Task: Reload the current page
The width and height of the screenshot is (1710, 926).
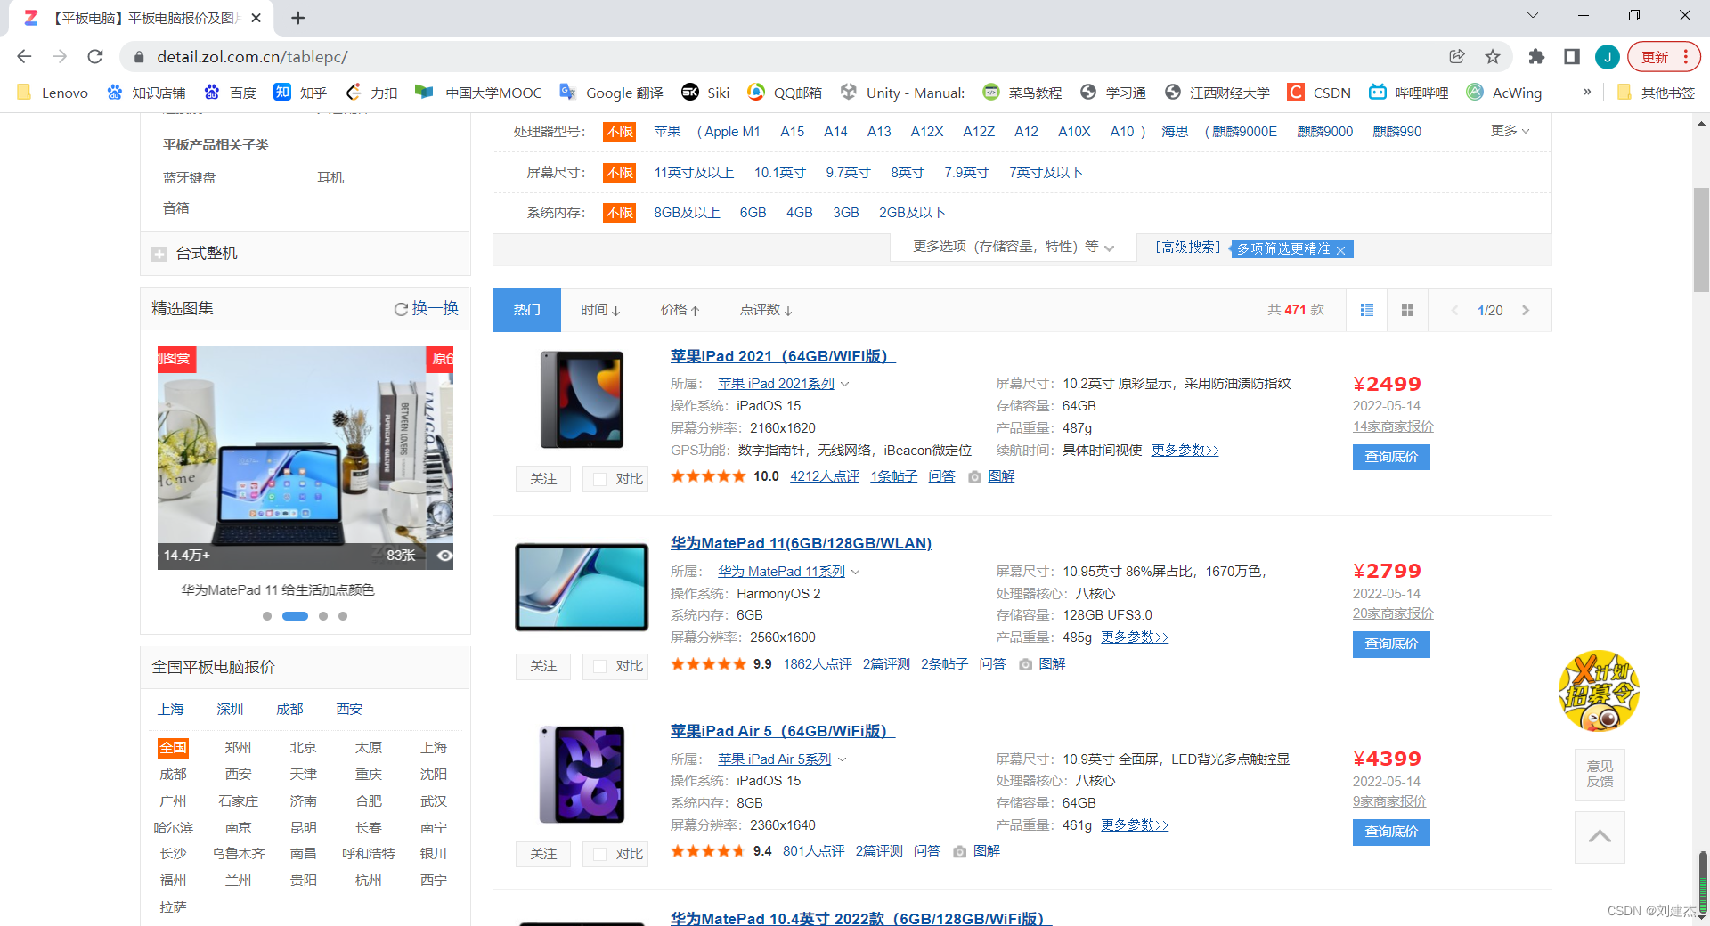Action: 95,56
